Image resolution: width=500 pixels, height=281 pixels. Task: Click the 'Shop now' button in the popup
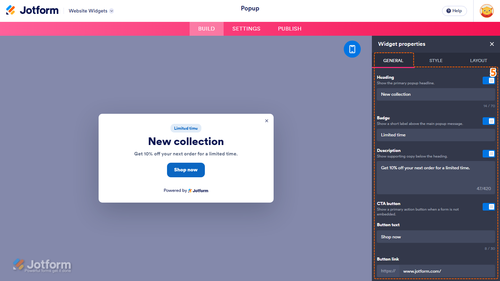tap(186, 170)
